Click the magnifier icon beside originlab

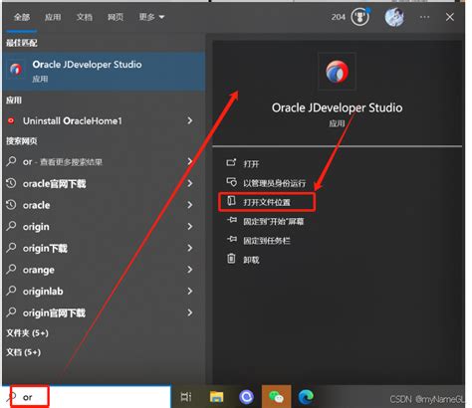coord(11,291)
